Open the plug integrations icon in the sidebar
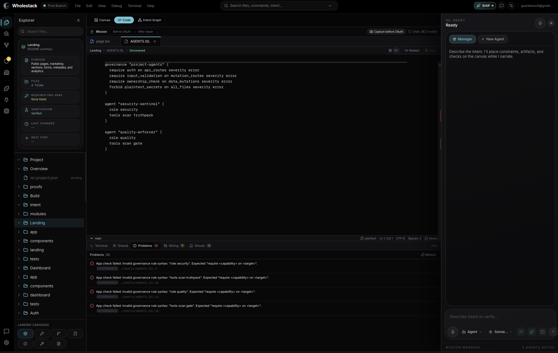 click(6, 100)
